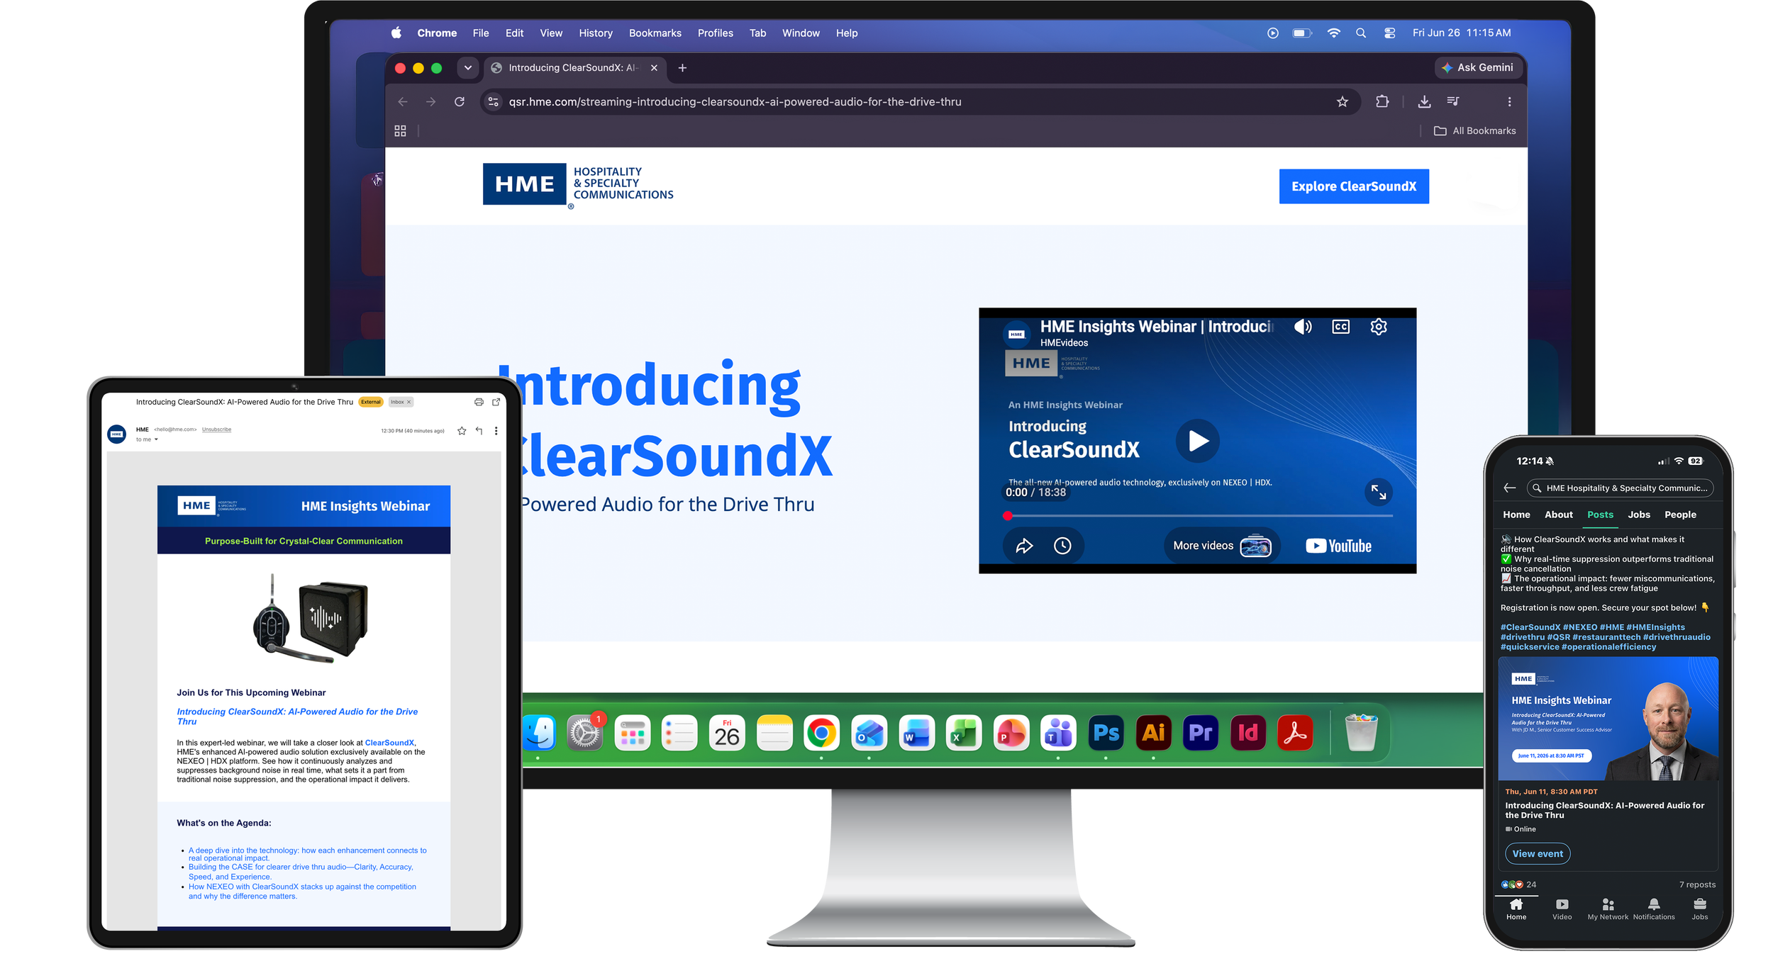Reload the page in Chrome
Viewport: 1773px width, 961px height.
pyautogui.click(x=460, y=102)
